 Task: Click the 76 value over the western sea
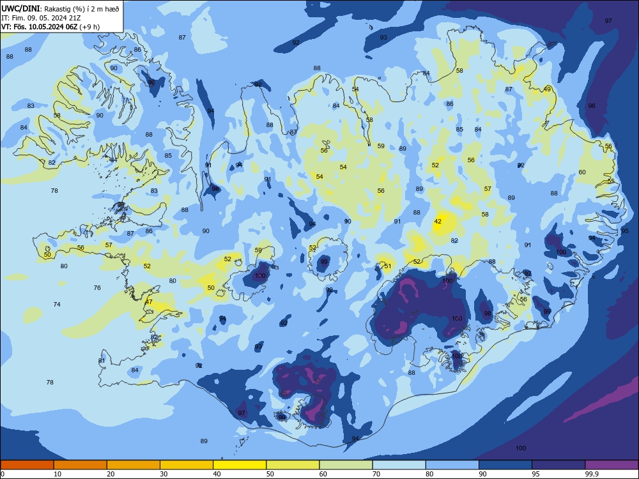97,287
